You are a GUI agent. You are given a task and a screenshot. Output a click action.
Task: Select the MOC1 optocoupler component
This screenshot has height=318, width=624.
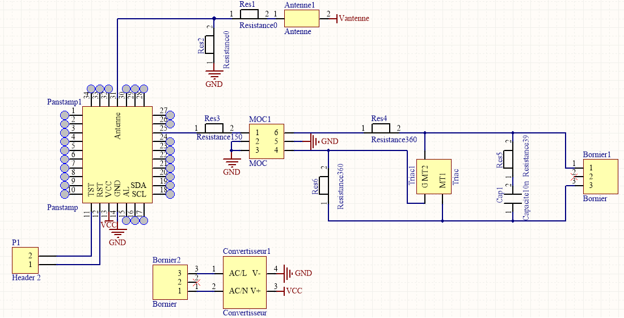click(266, 141)
